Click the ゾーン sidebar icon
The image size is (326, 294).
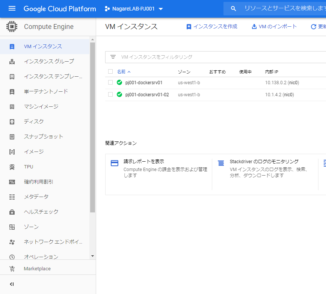click(x=12, y=227)
